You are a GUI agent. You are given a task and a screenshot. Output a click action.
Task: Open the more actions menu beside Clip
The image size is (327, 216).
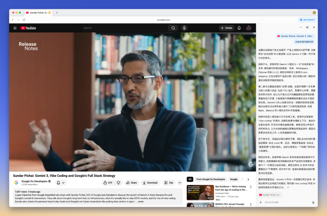[x=180, y=183]
